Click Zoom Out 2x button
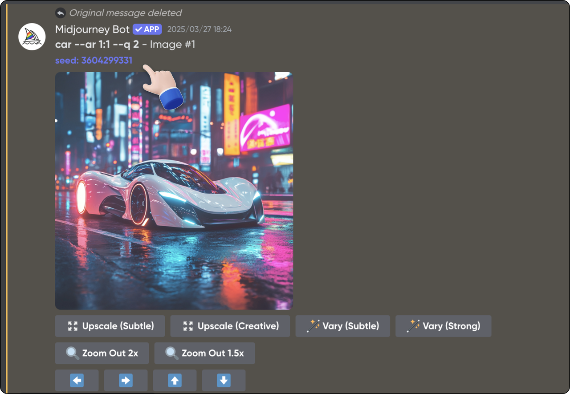This screenshot has width=570, height=394. click(x=102, y=353)
